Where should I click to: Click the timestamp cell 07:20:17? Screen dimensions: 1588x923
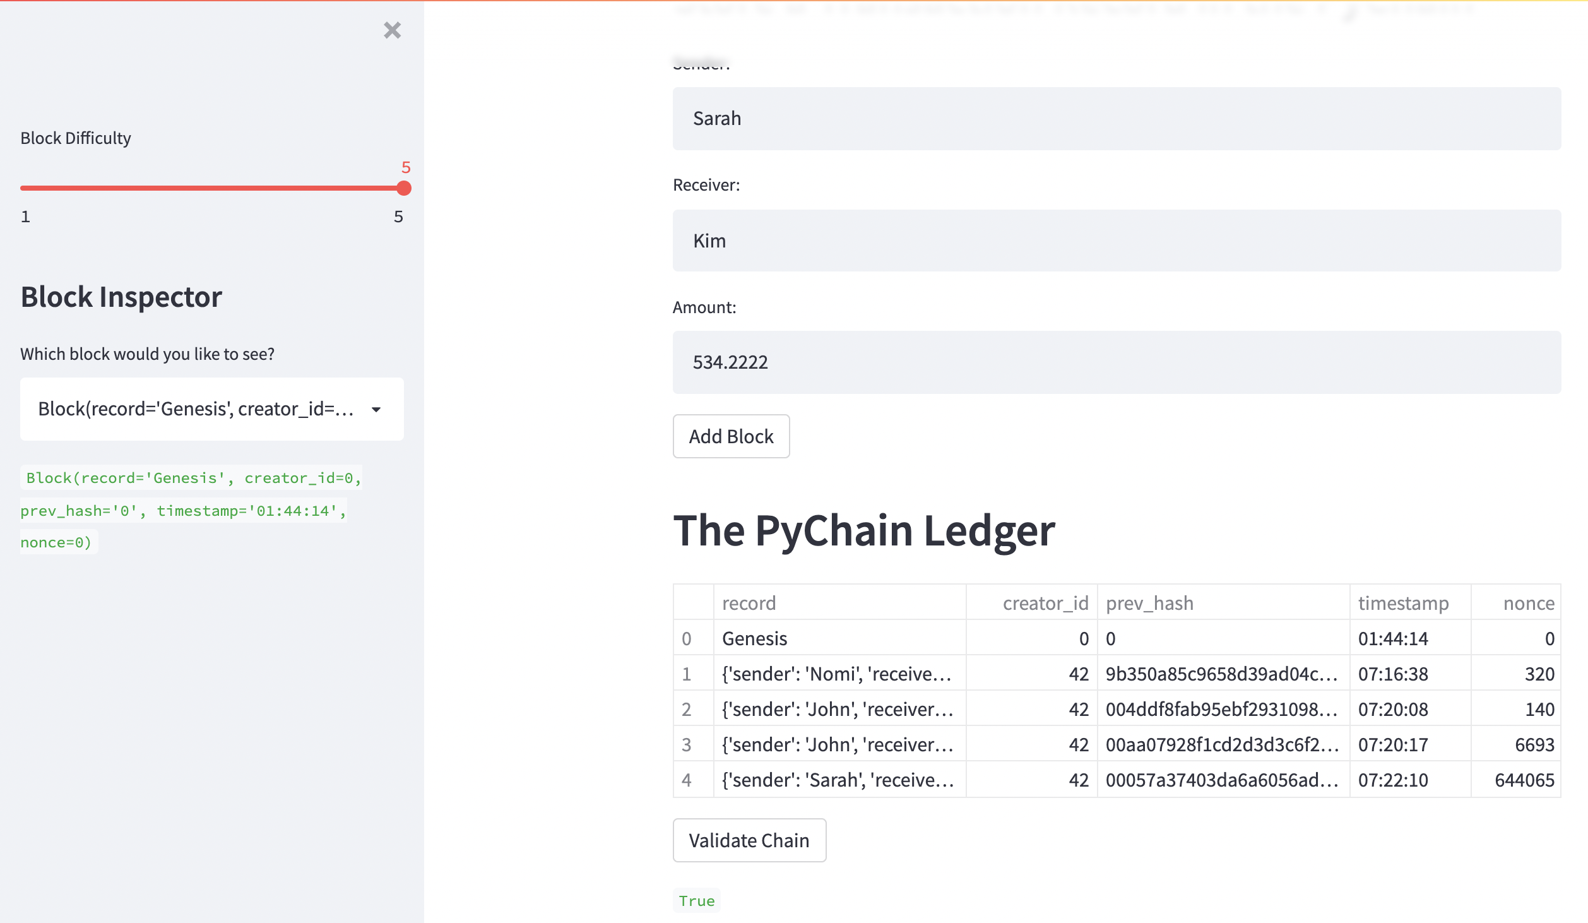pyautogui.click(x=1410, y=744)
